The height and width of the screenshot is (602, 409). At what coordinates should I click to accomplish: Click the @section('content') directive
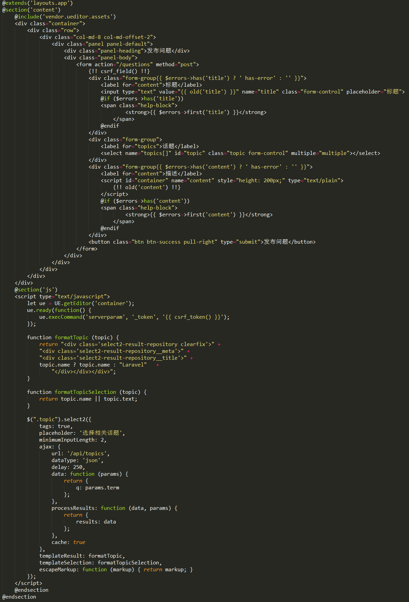pyautogui.click(x=31, y=10)
